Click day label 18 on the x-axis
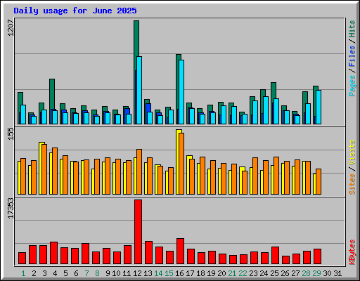Image resolution: width=360 pixels, height=281 pixels. point(200,273)
